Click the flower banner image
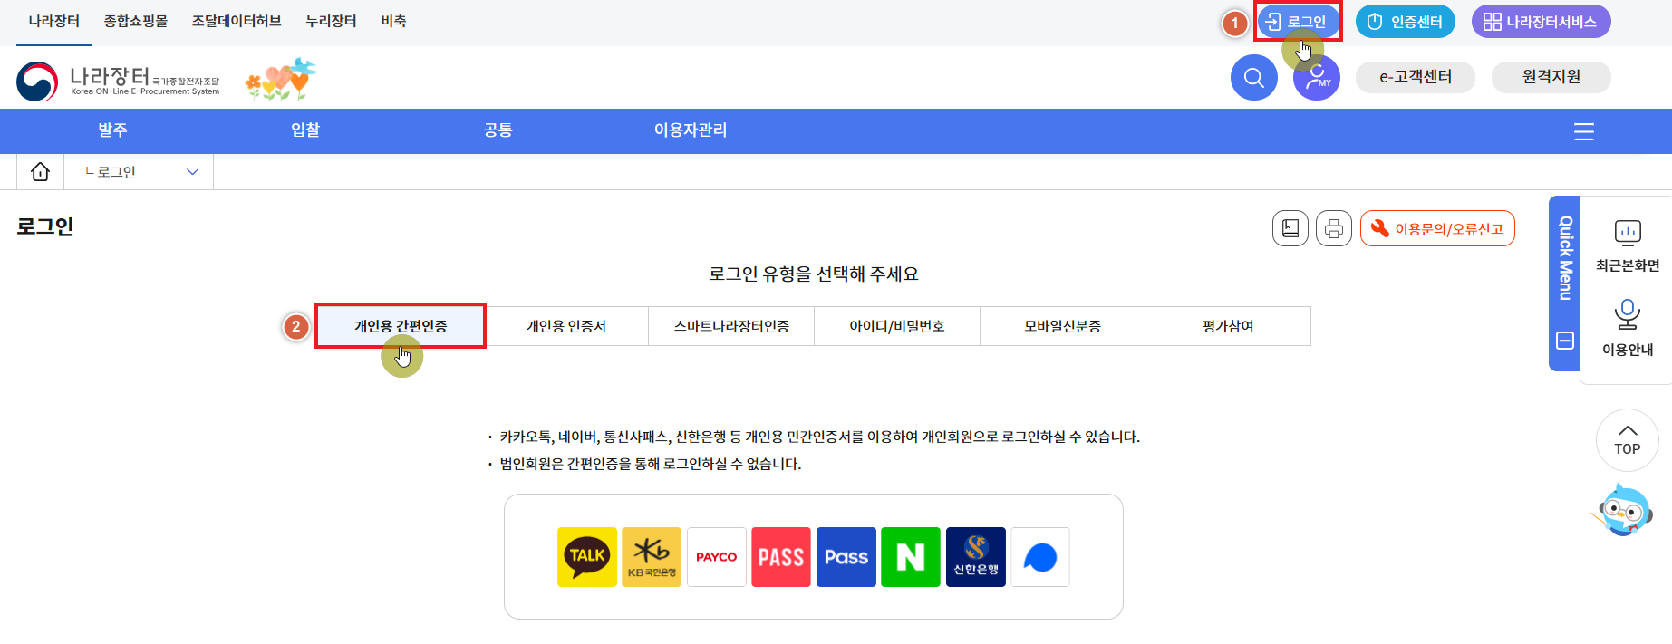Image resolution: width=1672 pixels, height=644 pixels. [x=281, y=79]
